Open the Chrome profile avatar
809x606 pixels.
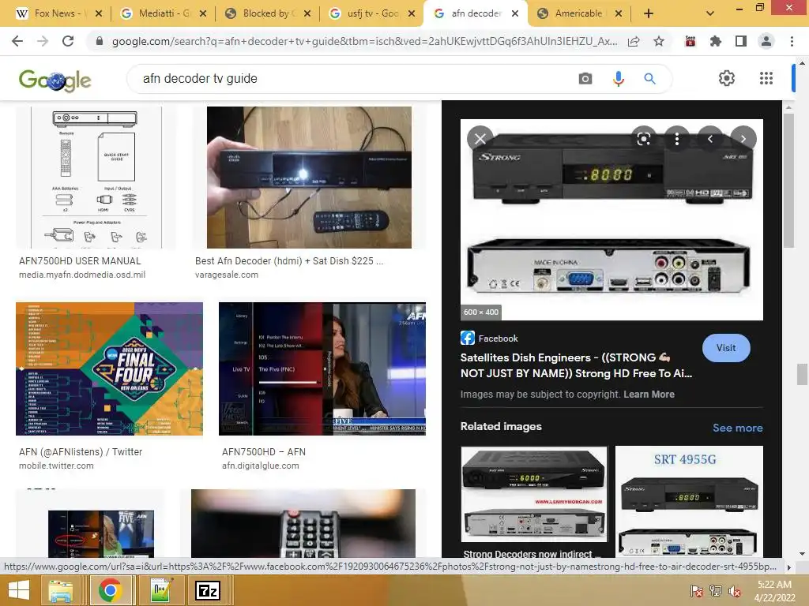pyautogui.click(x=766, y=41)
